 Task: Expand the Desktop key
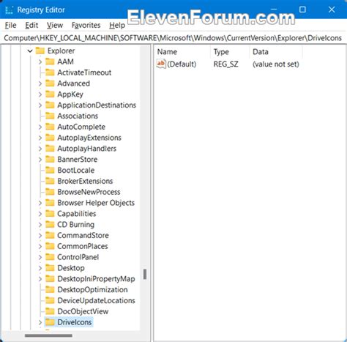(40, 268)
